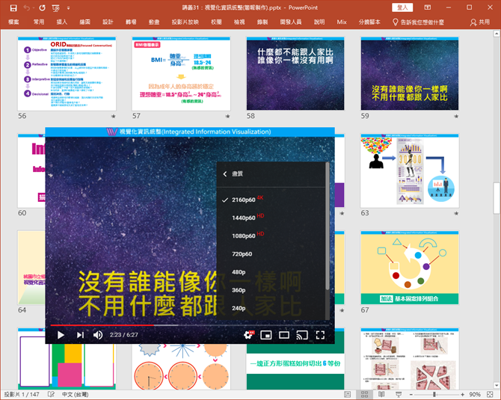
Task: Open video settings gear
Action: (x=248, y=335)
